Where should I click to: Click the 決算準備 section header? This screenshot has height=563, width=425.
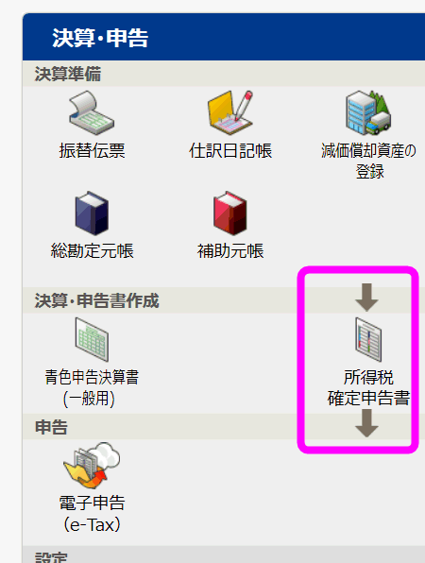(x=224, y=74)
